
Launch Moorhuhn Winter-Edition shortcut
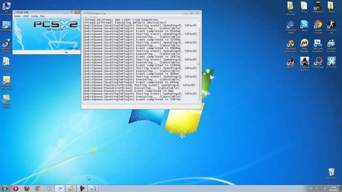click(291, 45)
